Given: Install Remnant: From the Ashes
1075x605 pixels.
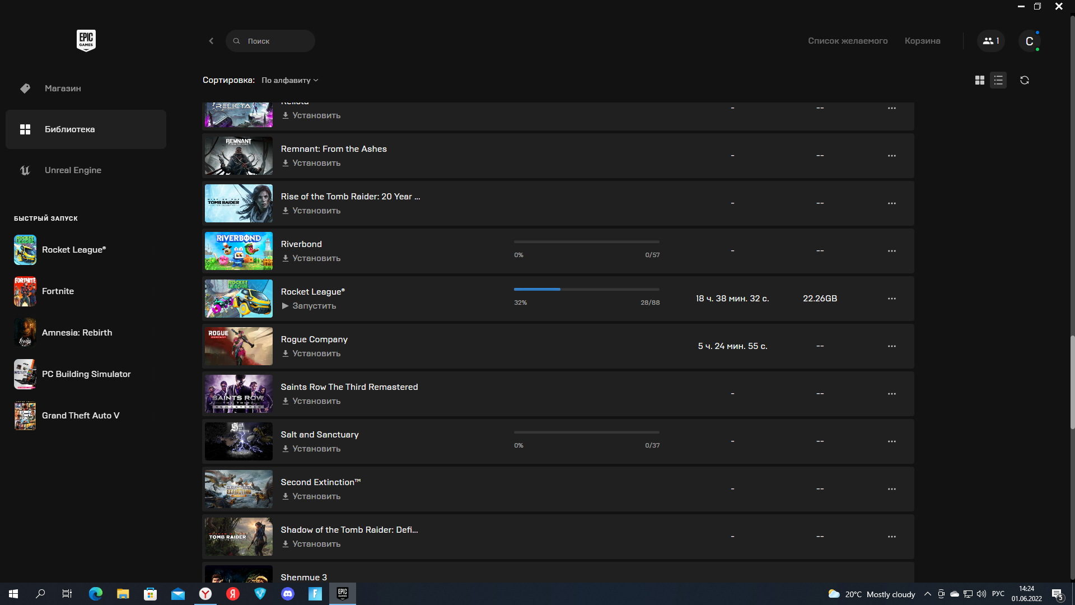Looking at the screenshot, I should pos(311,163).
